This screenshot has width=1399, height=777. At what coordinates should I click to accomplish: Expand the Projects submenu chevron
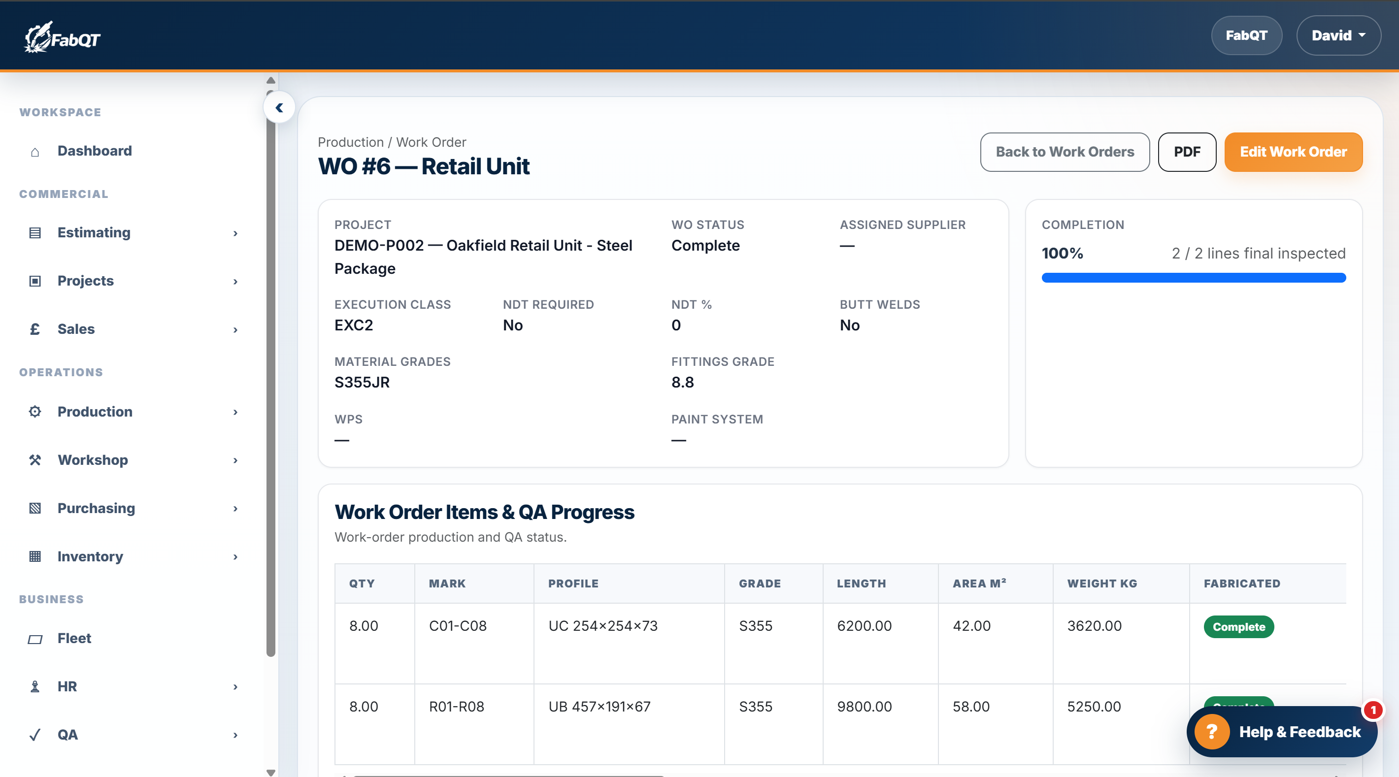coord(235,282)
